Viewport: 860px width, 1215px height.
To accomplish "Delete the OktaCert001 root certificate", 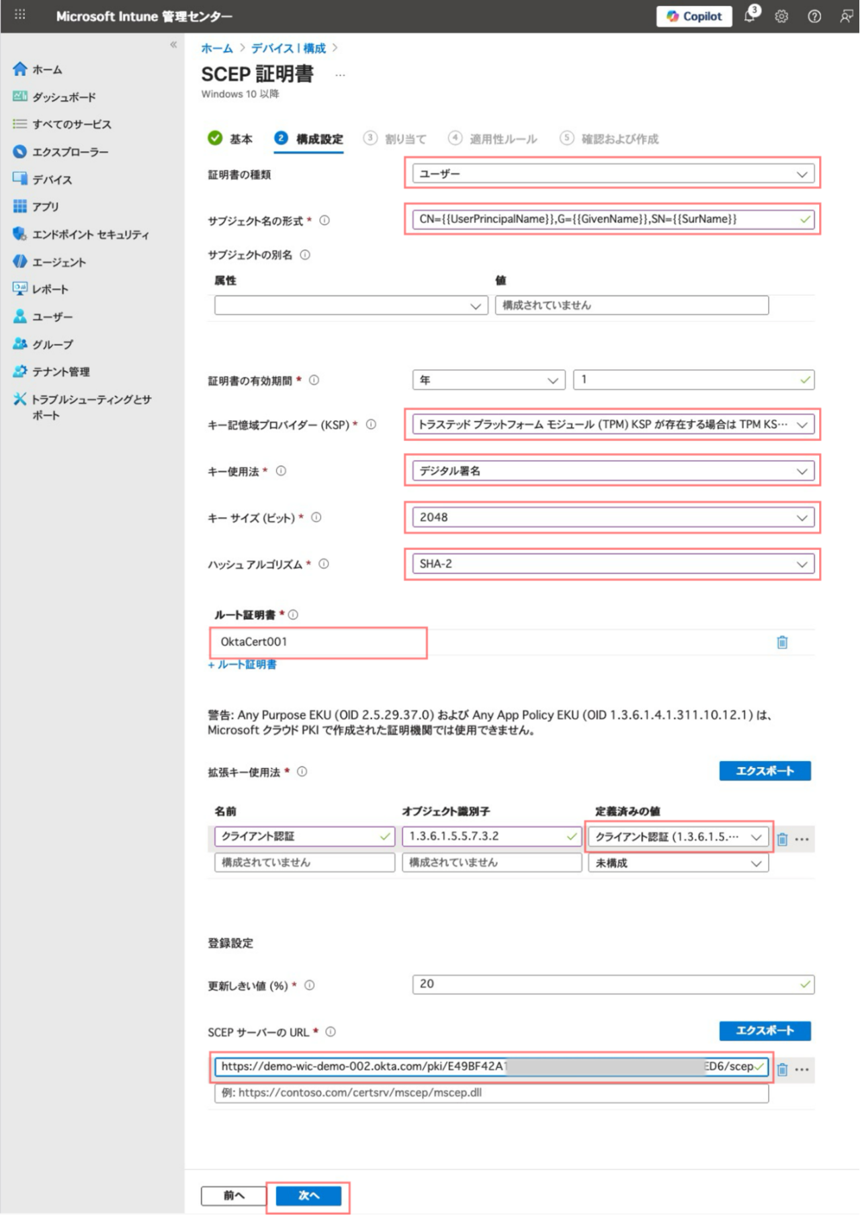I will click(x=782, y=642).
